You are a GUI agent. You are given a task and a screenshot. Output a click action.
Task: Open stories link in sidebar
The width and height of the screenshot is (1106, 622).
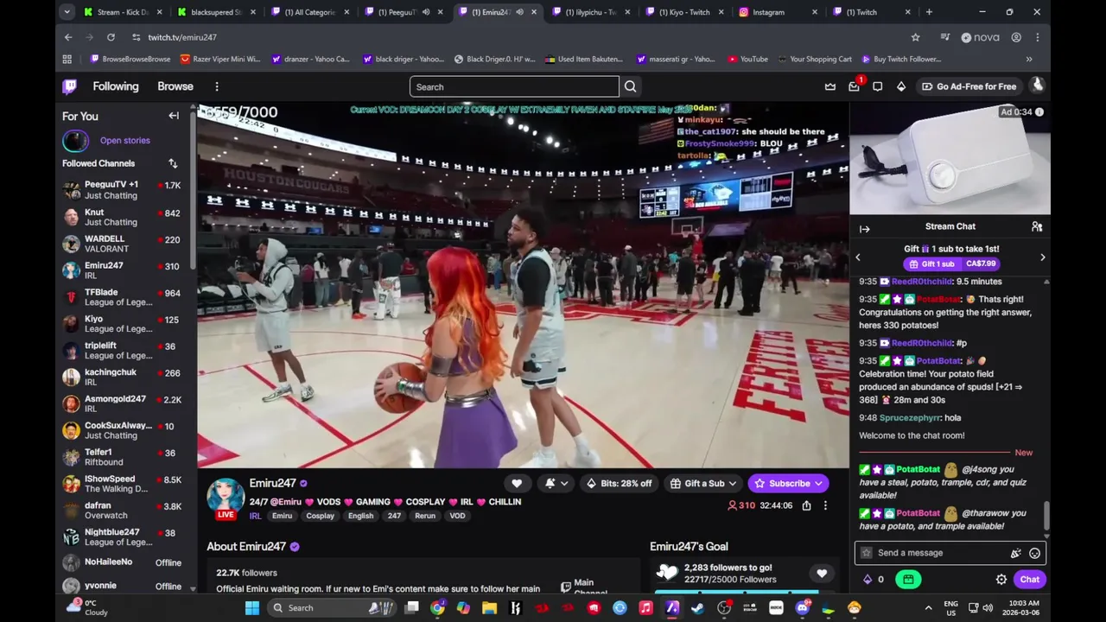pyautogui.click(x=124, y=140)
